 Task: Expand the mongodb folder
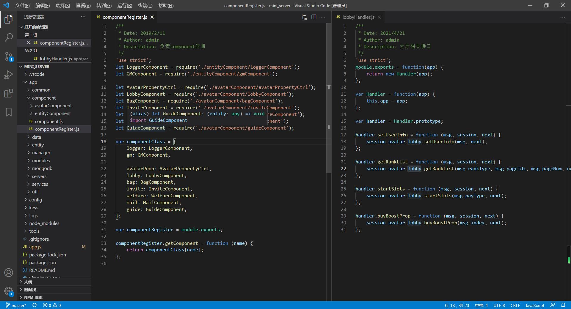click(x=54, y=168)
